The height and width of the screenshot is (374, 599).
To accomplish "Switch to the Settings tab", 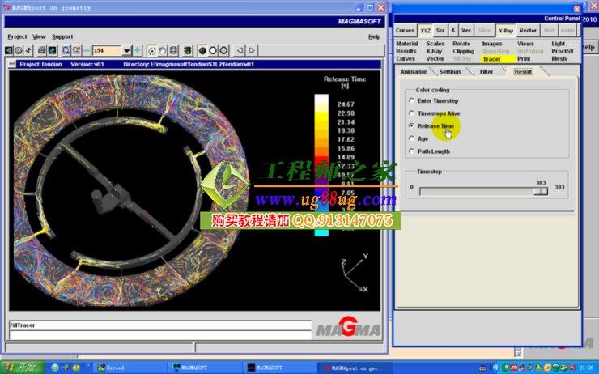I will point(450,72).
